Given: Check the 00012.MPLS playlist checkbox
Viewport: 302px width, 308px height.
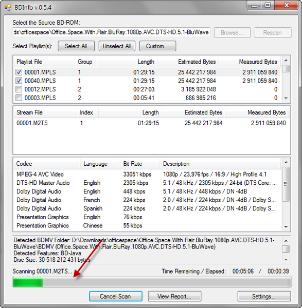Looking at the screenshot, I should click(x=19, y=89).
